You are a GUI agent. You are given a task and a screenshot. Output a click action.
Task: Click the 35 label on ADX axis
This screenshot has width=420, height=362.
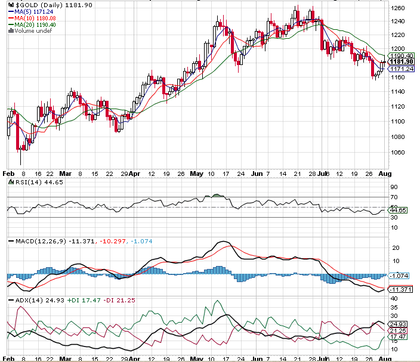pyautogui.click(x=394, y=307)
